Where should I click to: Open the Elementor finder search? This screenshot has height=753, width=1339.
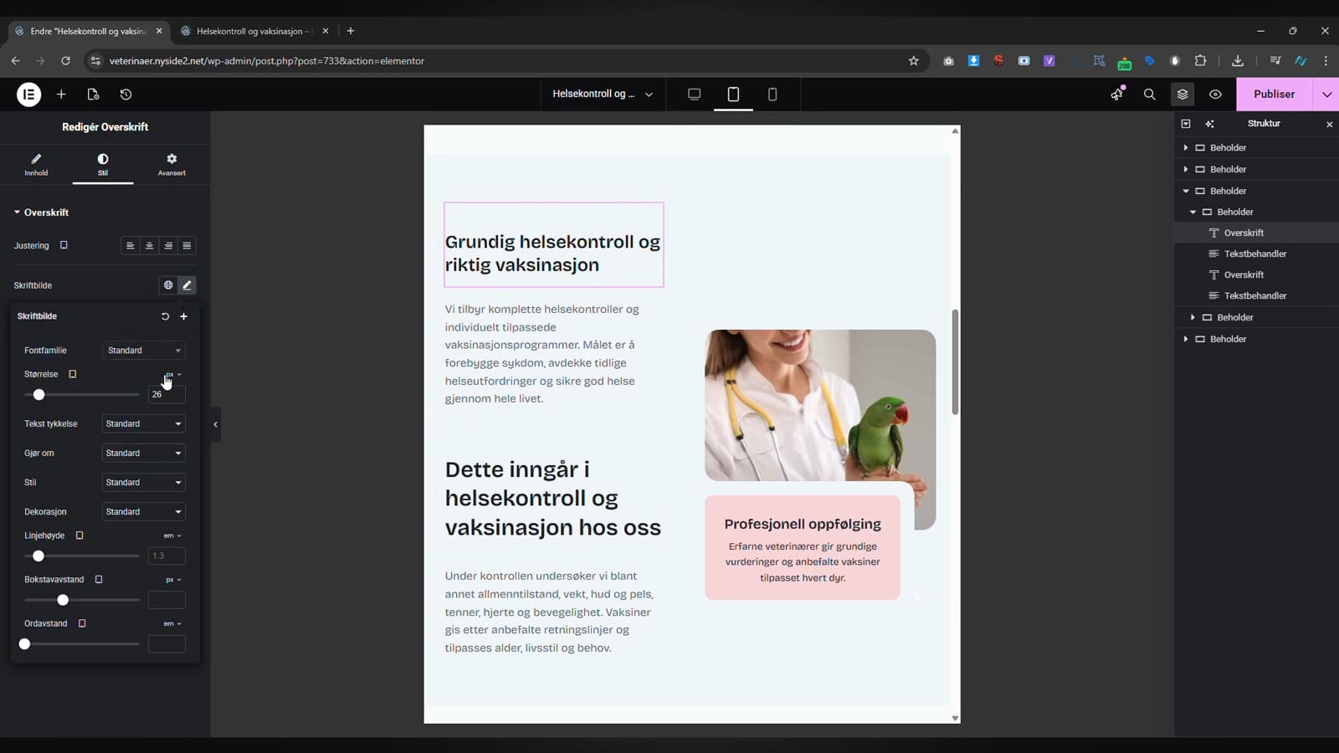coord(1150,95)
